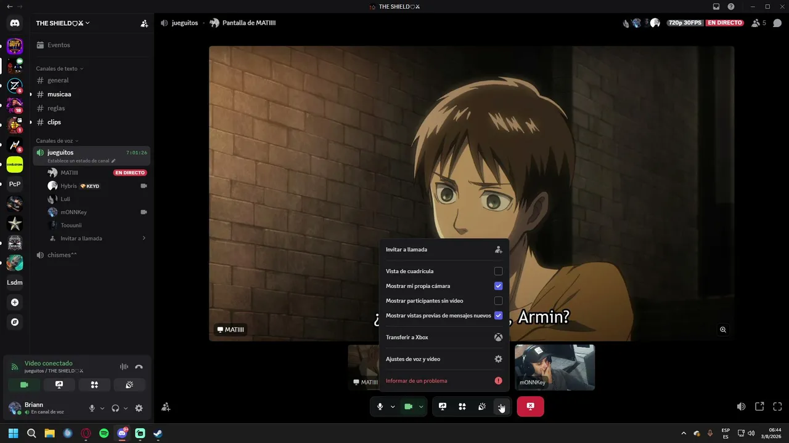The height and width of the screenshot is (443, 789).
Task: Open stream volume speaker icon
Action: tap(741, 407)
